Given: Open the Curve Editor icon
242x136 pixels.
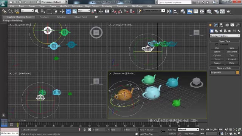Looking at the screenshot, I should point(196,11).
